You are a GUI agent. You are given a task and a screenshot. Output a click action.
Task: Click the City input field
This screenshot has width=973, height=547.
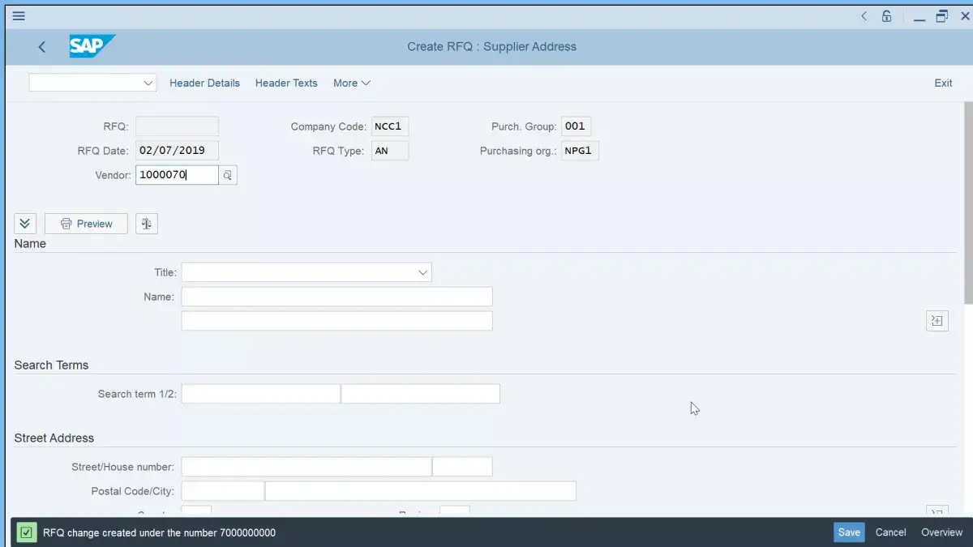coord(421,491)
